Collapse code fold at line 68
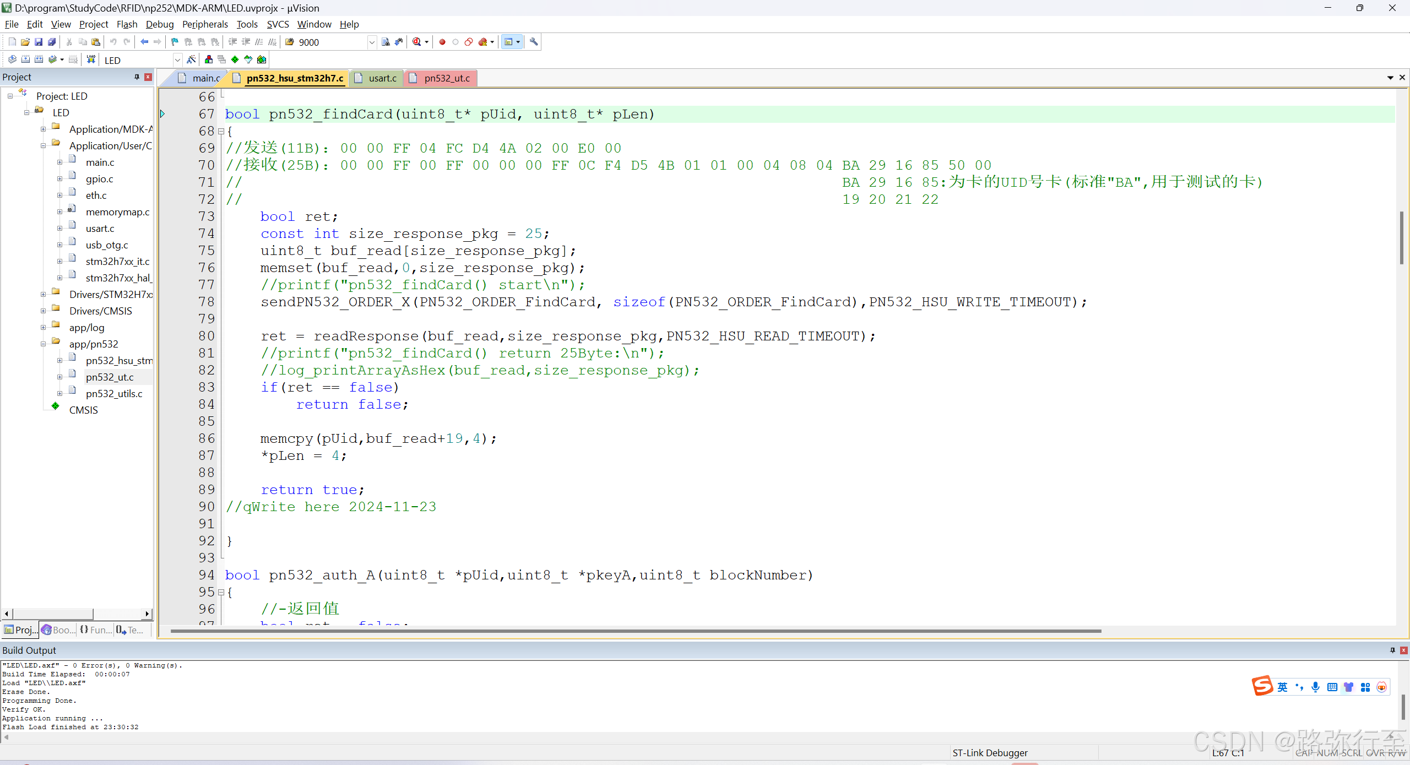The height and width of the screenshot is (765, 1410). pyautogui.click(x=221, y=132)
